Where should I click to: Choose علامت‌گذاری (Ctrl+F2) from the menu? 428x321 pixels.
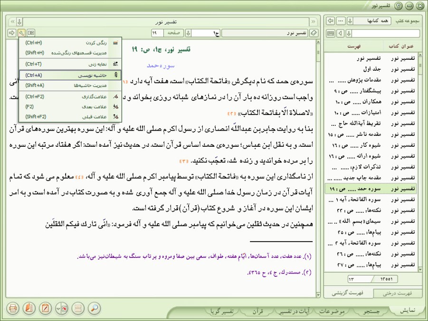(x=70, y=96)
